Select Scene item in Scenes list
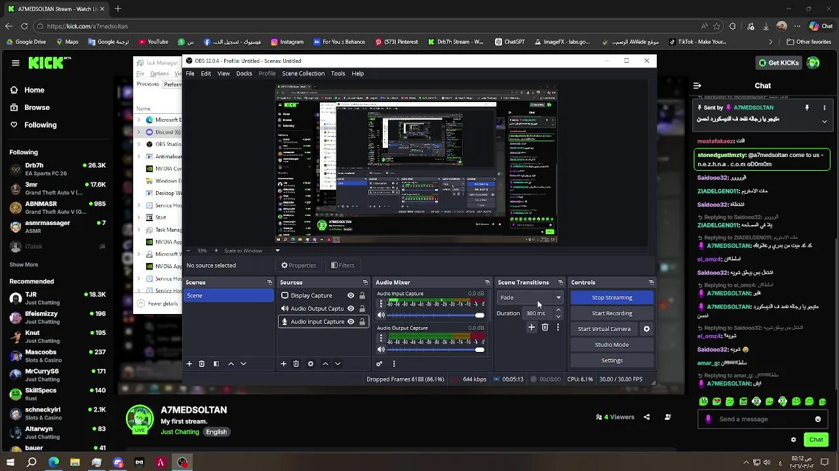 (228, 296)
